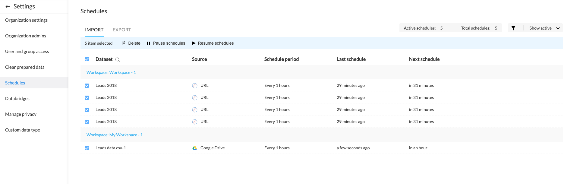Screen dimensions: 564x184
Task: Click the Pause schedules icon
Action: pos(148,43)
